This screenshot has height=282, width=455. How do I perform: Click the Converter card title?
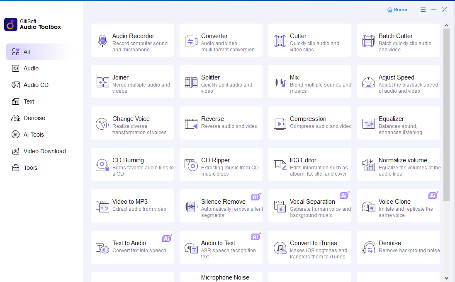click(x=214, y=36)
